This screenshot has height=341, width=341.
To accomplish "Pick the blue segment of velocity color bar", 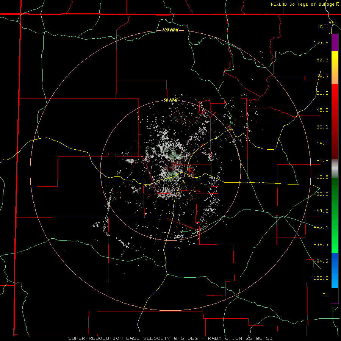I will (x=335, y=270).
